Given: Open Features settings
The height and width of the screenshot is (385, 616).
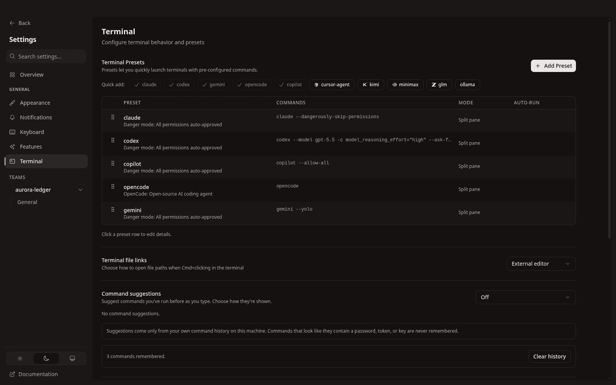Looking at the screenshot, I should point(46,147).
